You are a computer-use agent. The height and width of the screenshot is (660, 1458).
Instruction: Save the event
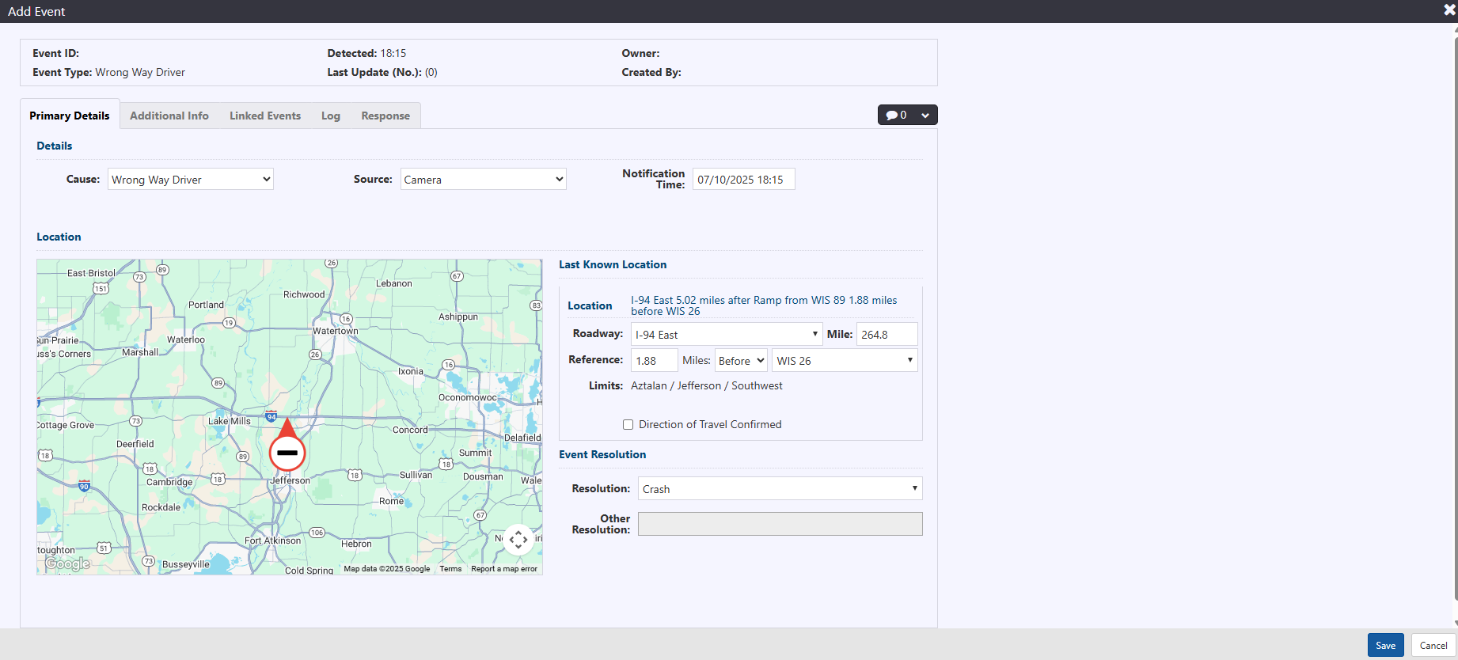[1385, 645]
